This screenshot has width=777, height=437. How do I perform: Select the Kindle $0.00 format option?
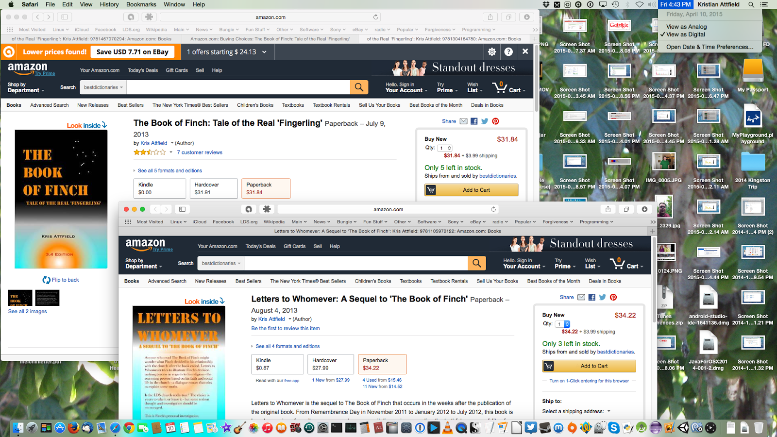(x=160, y=188)
